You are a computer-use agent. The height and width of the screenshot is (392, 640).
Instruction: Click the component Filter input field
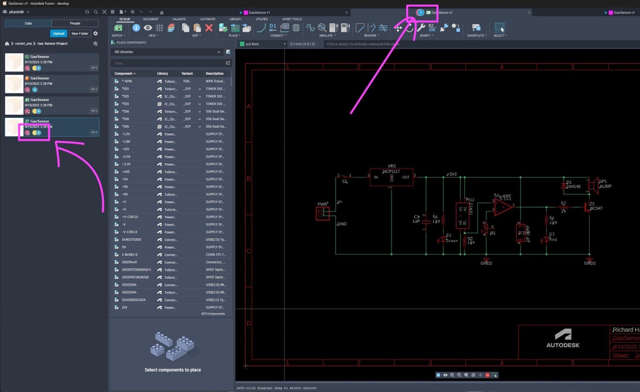[168, 63]
